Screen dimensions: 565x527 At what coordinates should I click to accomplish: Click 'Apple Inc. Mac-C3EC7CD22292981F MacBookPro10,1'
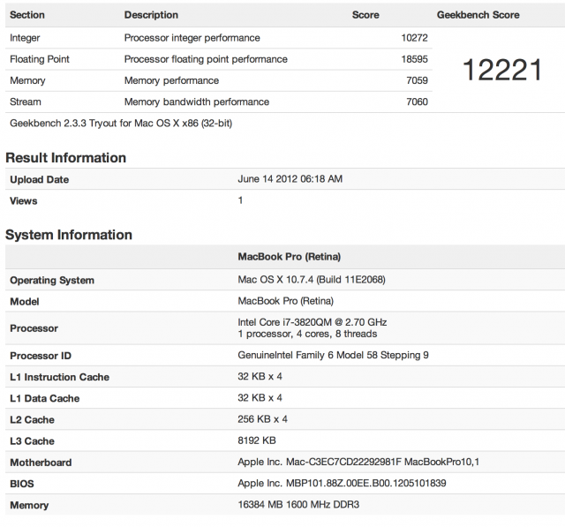(358, 462)
